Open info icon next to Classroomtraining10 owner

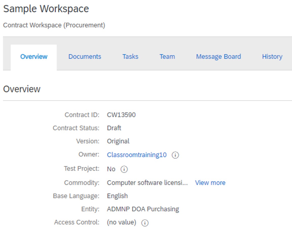175,155
